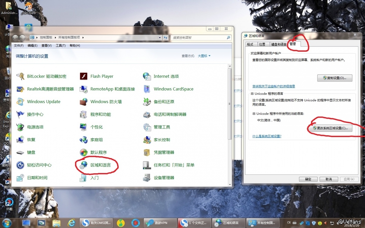Viewport: 365px width, 228px height.
Task: Open 什么是系统区域设置? link
Action: (267, 136)
